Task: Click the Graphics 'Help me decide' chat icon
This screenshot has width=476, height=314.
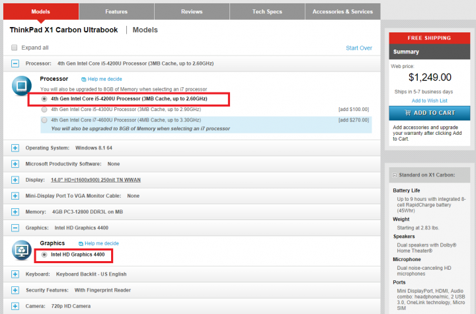Action: [81, 243]
